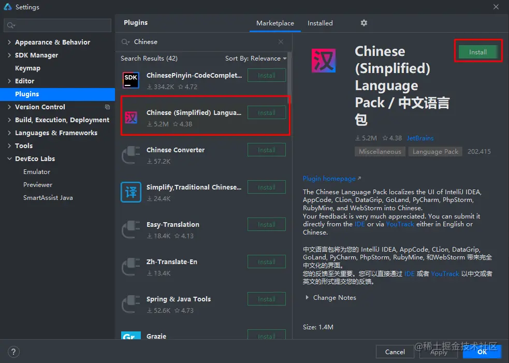Focus the plugin search field containing Chinese
This screenshot has width=509, height=363.
pos(204,42)
